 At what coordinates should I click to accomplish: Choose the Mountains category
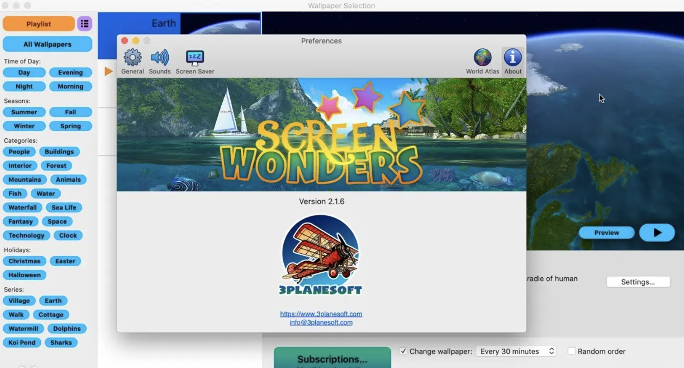25,180
